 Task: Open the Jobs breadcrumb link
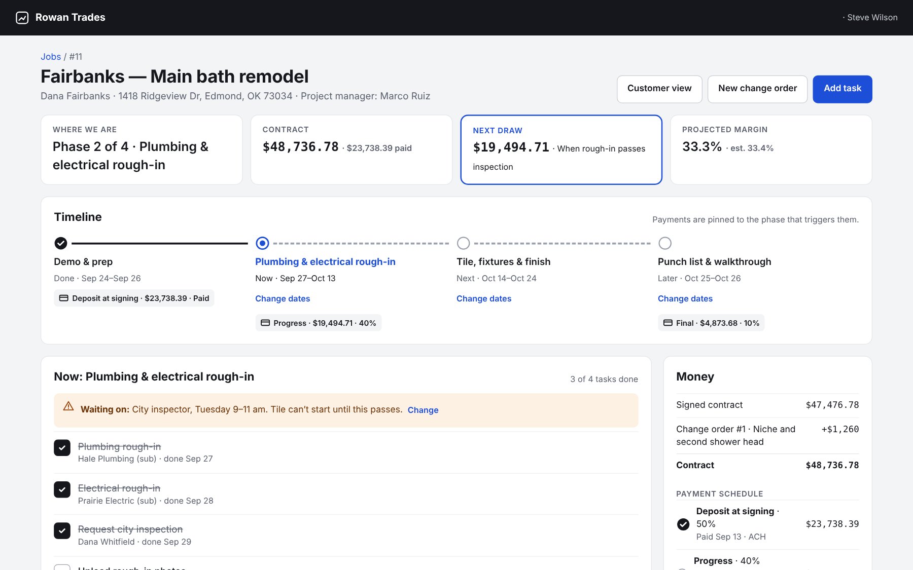click(x=51, y=57)
